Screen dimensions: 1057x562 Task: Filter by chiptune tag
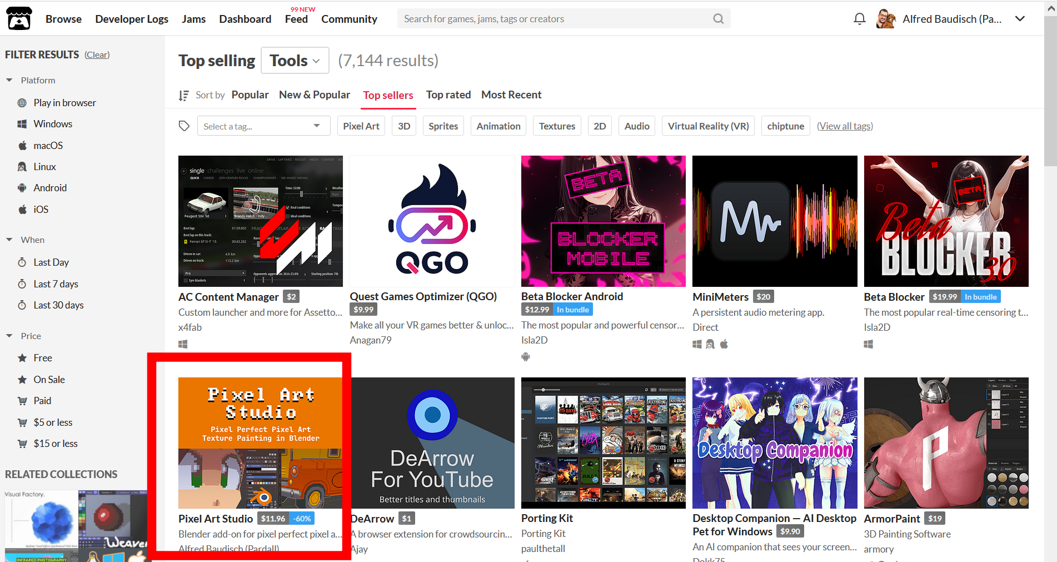click(785, 126)
